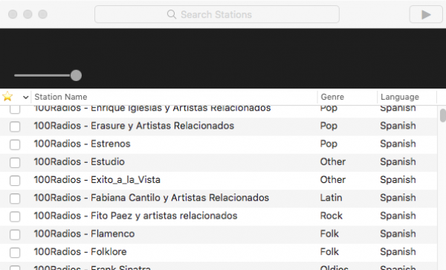Image resolution: width=446 pixels, height=270 pixels.
Task: Click the play button in toolbar
Action: point(426,14)
